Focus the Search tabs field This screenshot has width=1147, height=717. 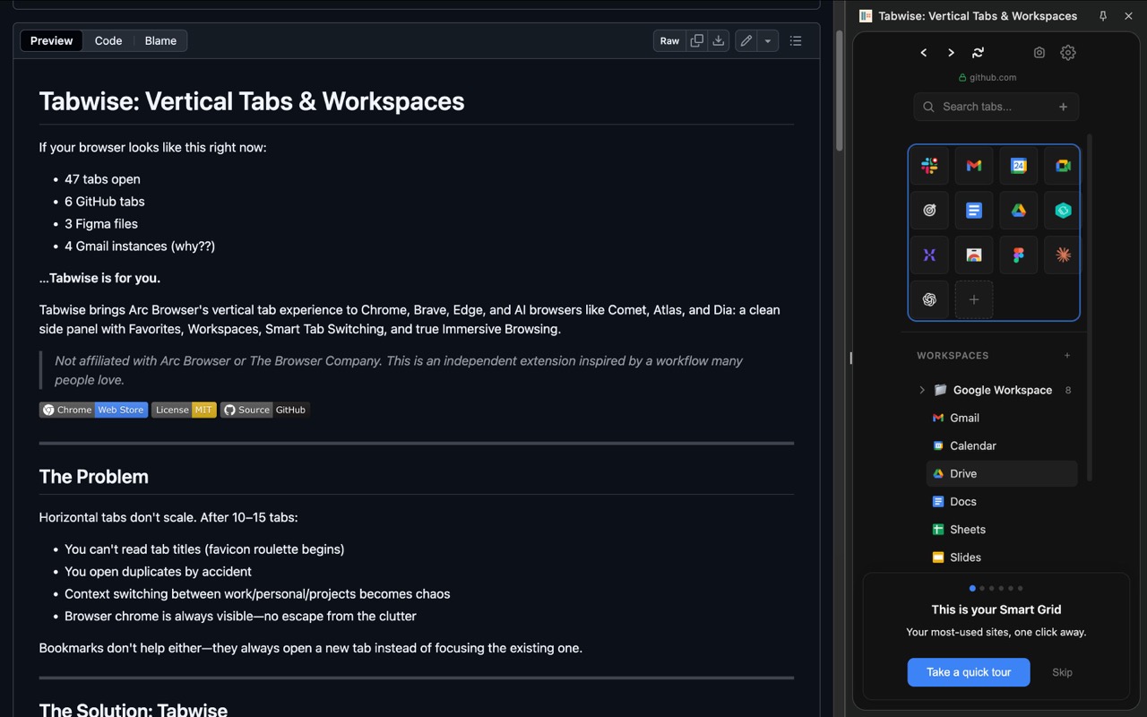(996, 107)
